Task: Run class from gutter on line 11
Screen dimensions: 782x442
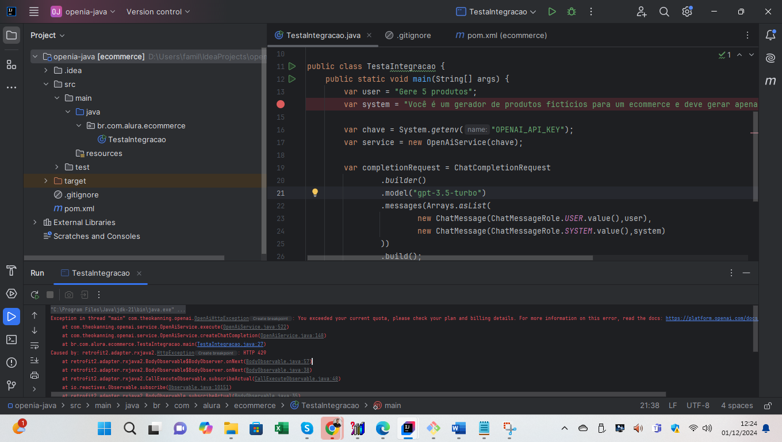Action: 292,66
